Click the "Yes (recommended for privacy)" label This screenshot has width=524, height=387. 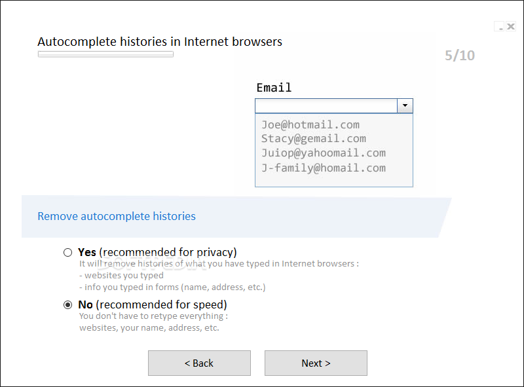coord(157,252)
